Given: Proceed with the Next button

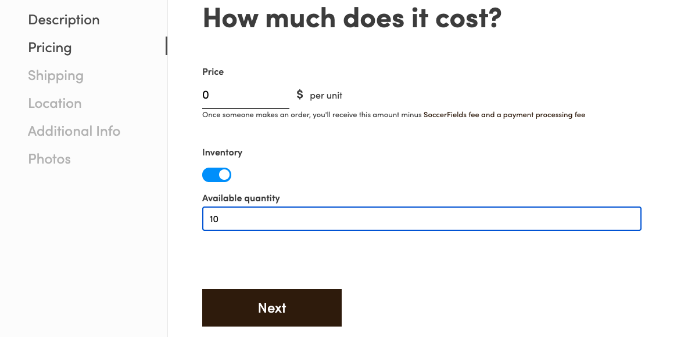Looking at the screenshot, I should [x=272, y=308].
